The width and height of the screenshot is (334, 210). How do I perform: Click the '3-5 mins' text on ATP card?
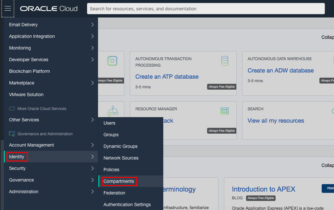point(143,87)
